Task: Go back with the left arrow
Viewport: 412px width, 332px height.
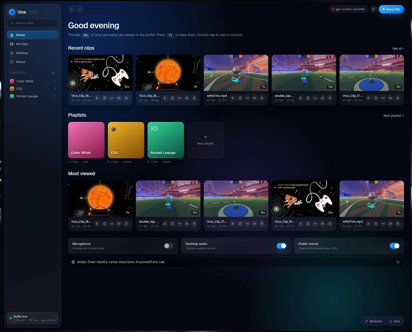Action: coord(72,9)
